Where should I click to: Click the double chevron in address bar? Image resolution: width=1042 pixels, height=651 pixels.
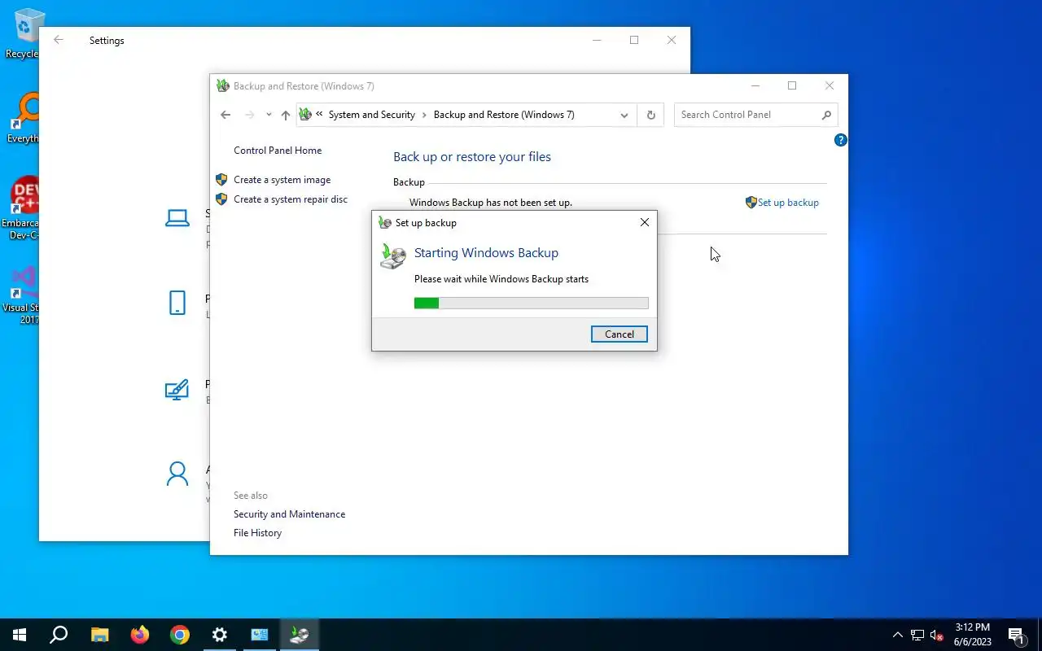(x=320, y=115)
